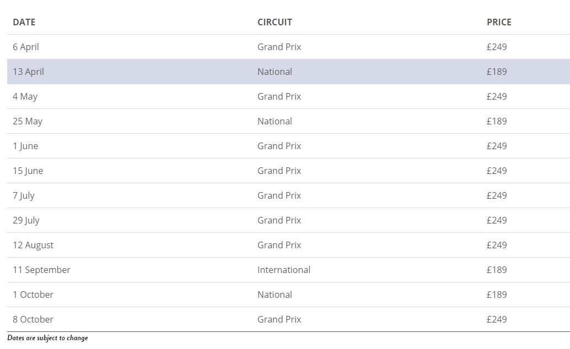Select the 29 July date

click(x=26, y=220)
